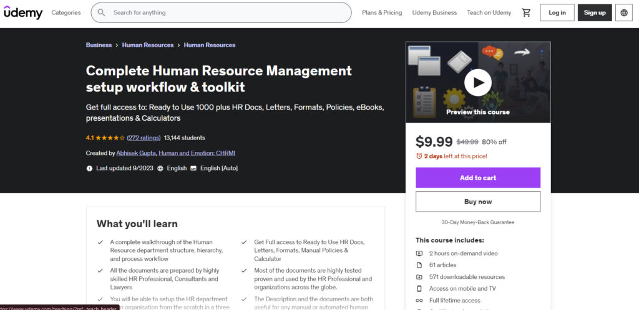The width and height of the screenshot is (639, 310).
Task: Click the mobile icon beside Access on mobile and TV
Action: tap(419, 288)
